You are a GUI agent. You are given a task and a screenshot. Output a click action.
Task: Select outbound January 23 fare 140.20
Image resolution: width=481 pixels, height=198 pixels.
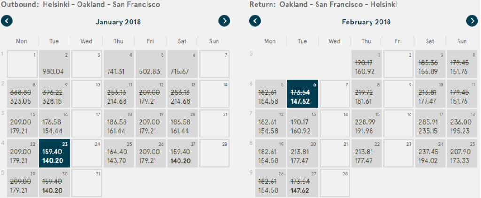[x=54, y=152]
